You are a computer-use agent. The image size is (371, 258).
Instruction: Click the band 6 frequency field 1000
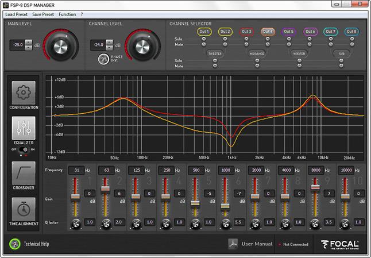[x=226, y=170]
